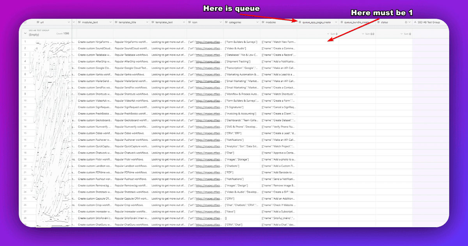Click the text icon on SEO AB Test Group

pyautogui.click(x=415, y=23)
